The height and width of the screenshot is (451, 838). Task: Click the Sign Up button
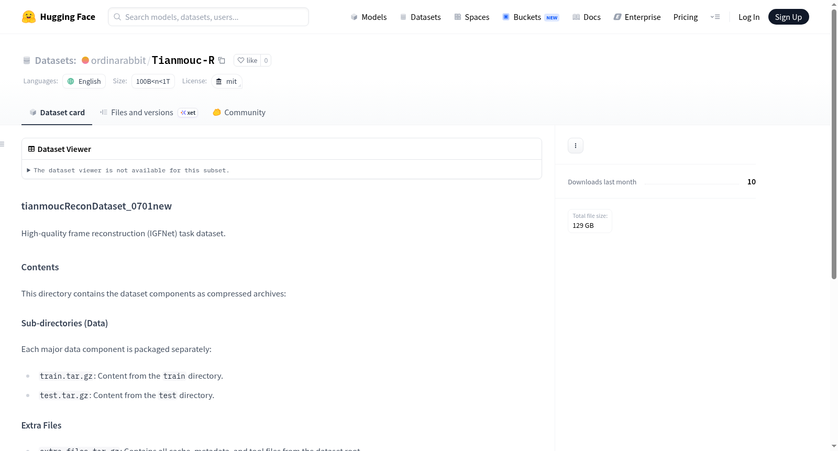(x=788, y=17)
